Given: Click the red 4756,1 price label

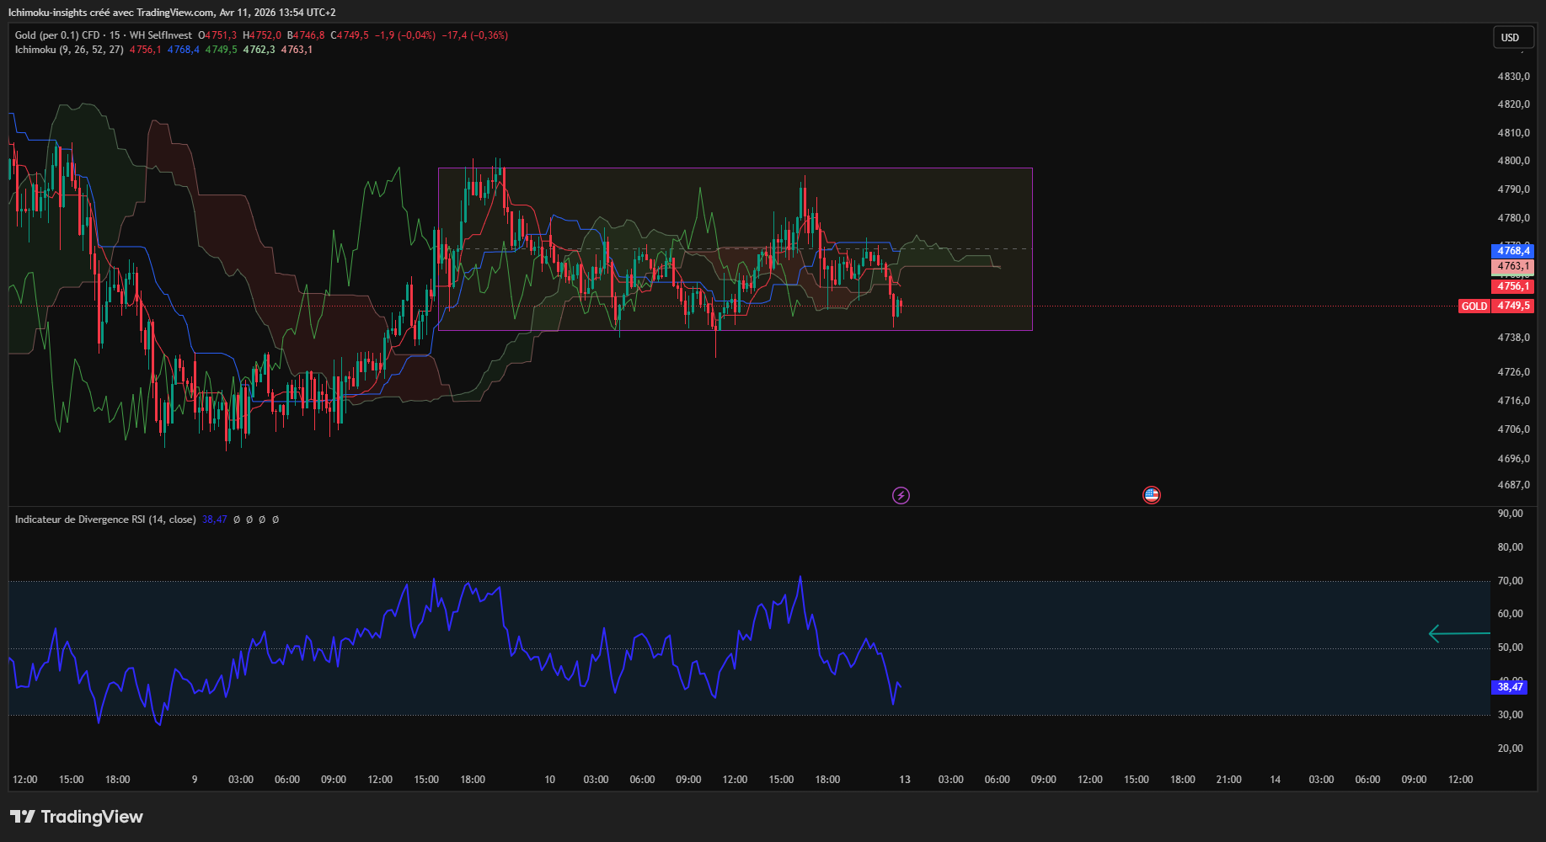Looking at the screenshot, I should pyautogui.click(x=1512, y=286).
